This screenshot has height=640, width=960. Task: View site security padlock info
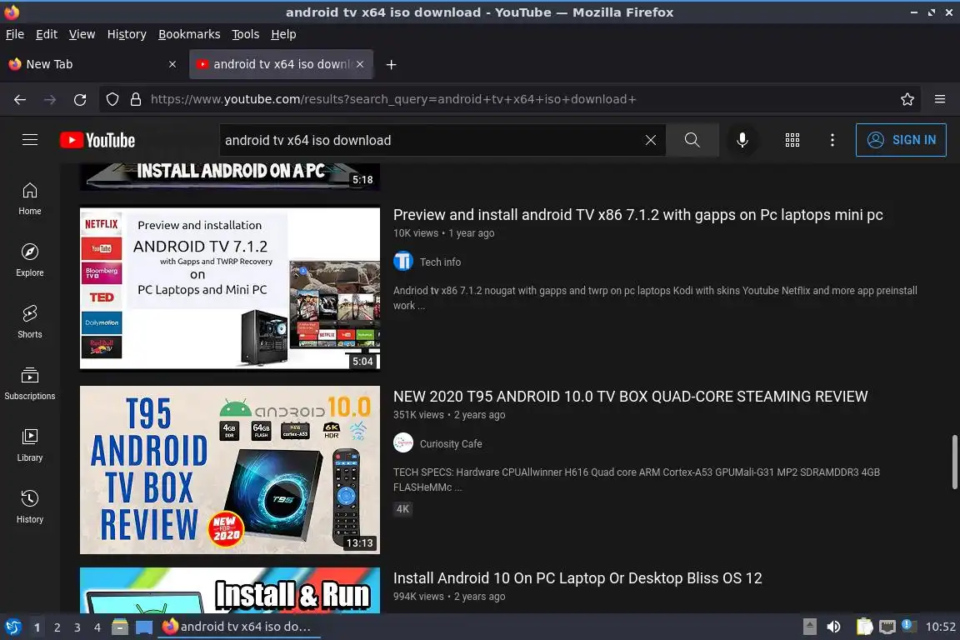click(x=136, y=99)
